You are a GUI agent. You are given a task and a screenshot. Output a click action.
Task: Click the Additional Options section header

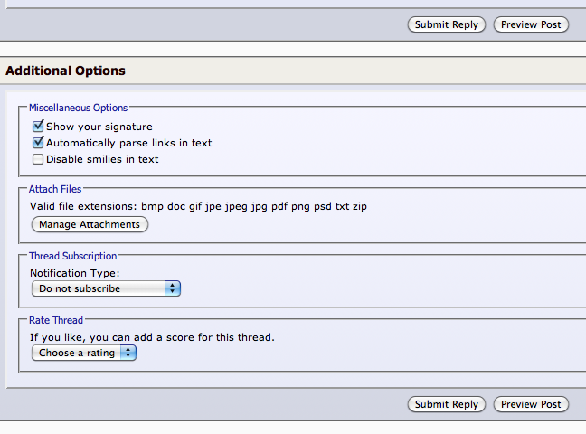click(x=65, y=71)
